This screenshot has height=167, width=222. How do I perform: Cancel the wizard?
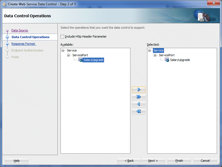point(205,161)
